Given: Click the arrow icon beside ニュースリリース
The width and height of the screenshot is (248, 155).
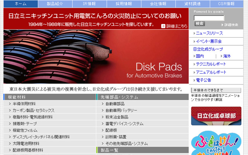Looking at the screenshot, I should point(194,33).
